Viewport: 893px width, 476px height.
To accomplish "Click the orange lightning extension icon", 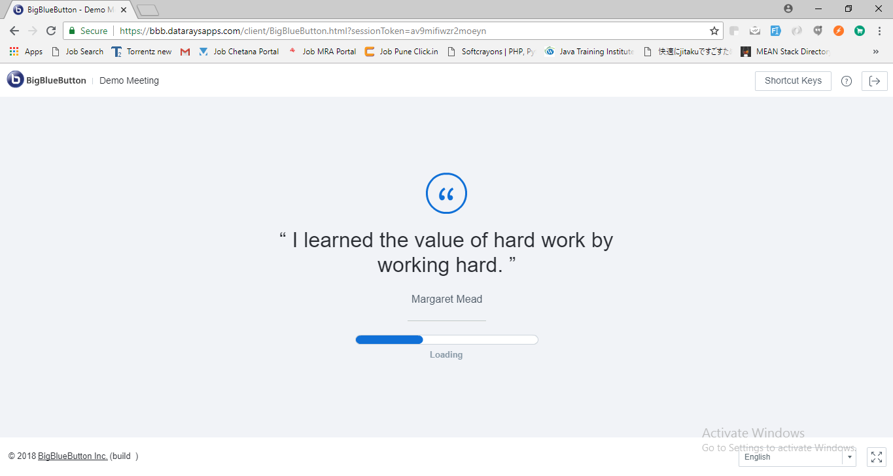I will point(838,31).
